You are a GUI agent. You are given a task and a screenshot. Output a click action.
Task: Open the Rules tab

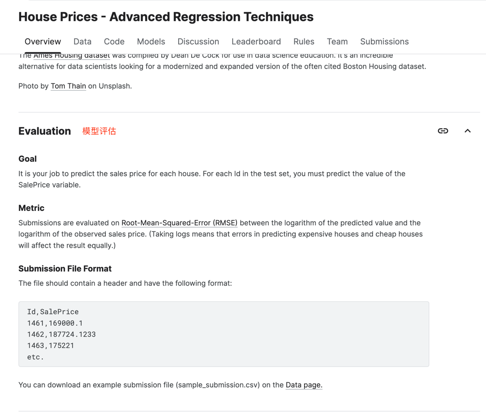(x=304, y=42)
